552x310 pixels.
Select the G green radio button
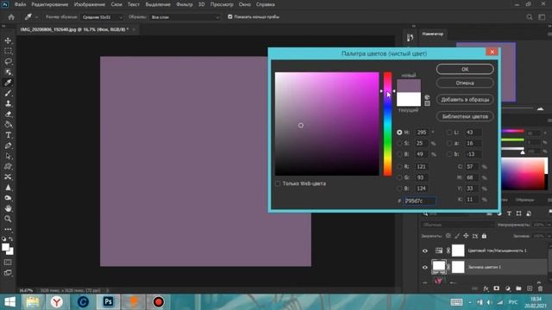[x=399, y=177]
